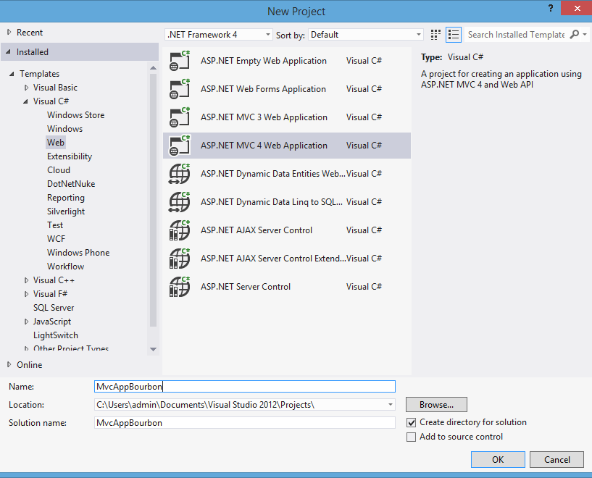The height and width of the screenshot is (478, 592).
Task: Select Windows Store template category
Action: (x=75, y=115)
